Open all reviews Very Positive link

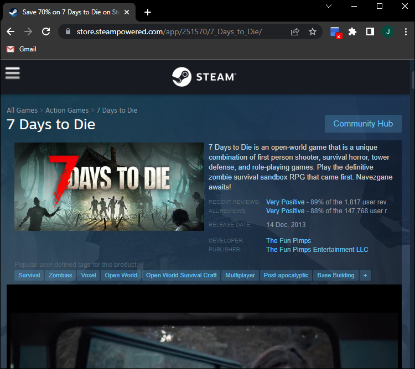tap(285, 211)
